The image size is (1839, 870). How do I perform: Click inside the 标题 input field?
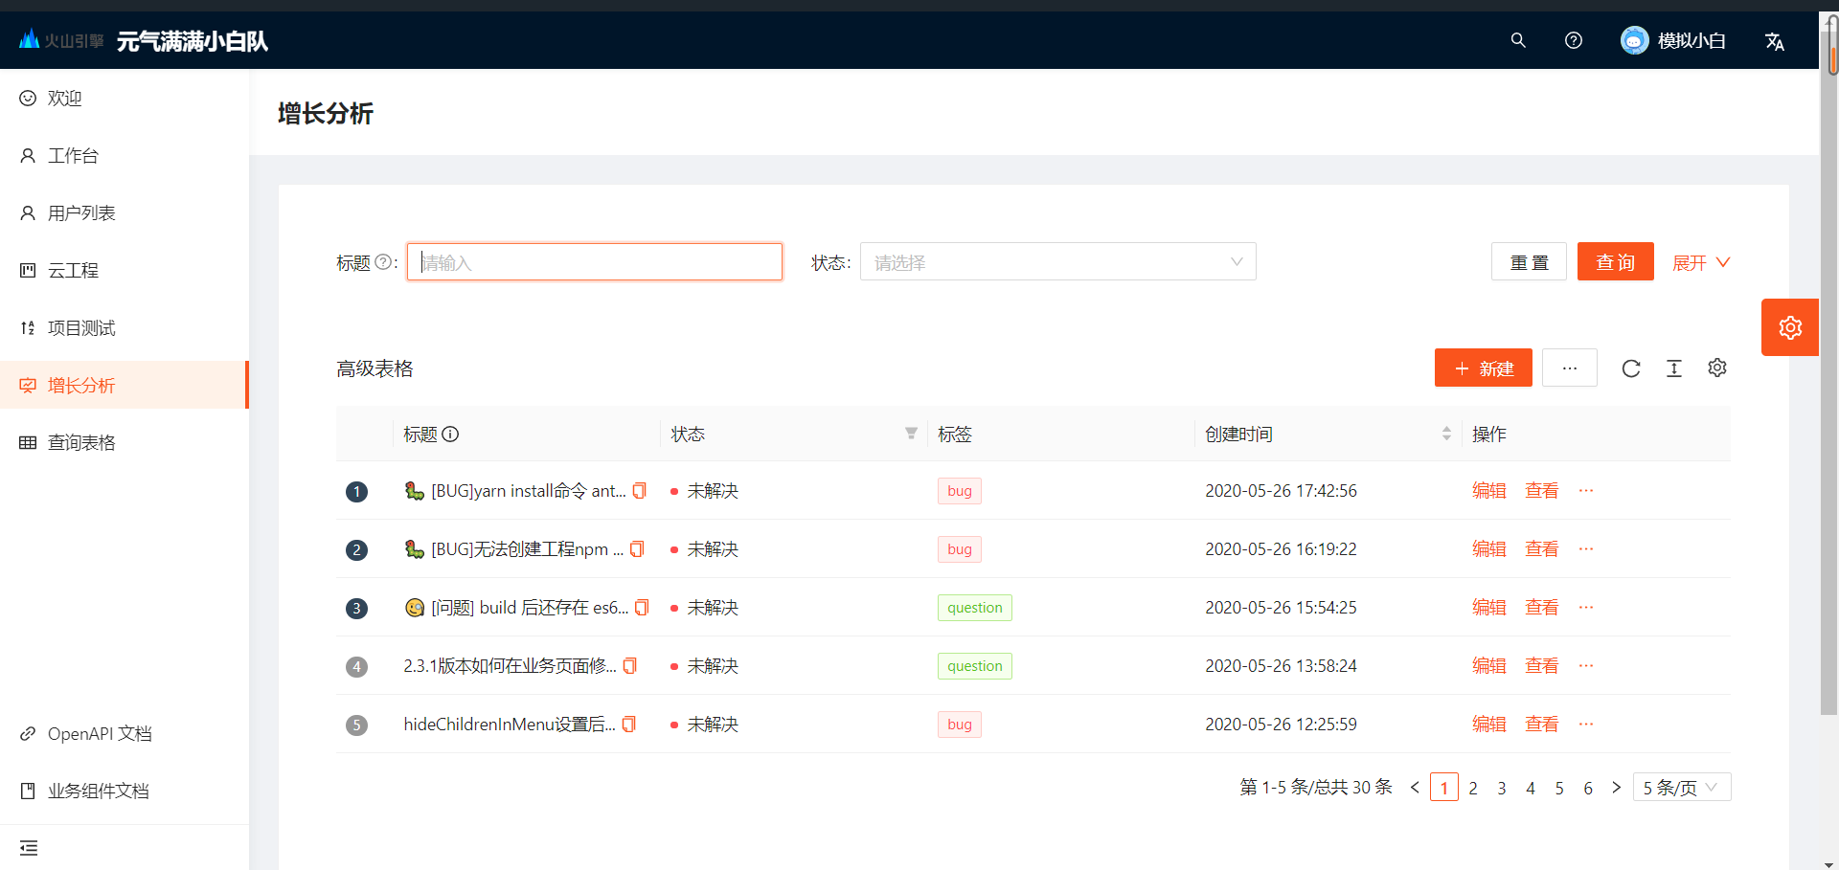point(594,261)
